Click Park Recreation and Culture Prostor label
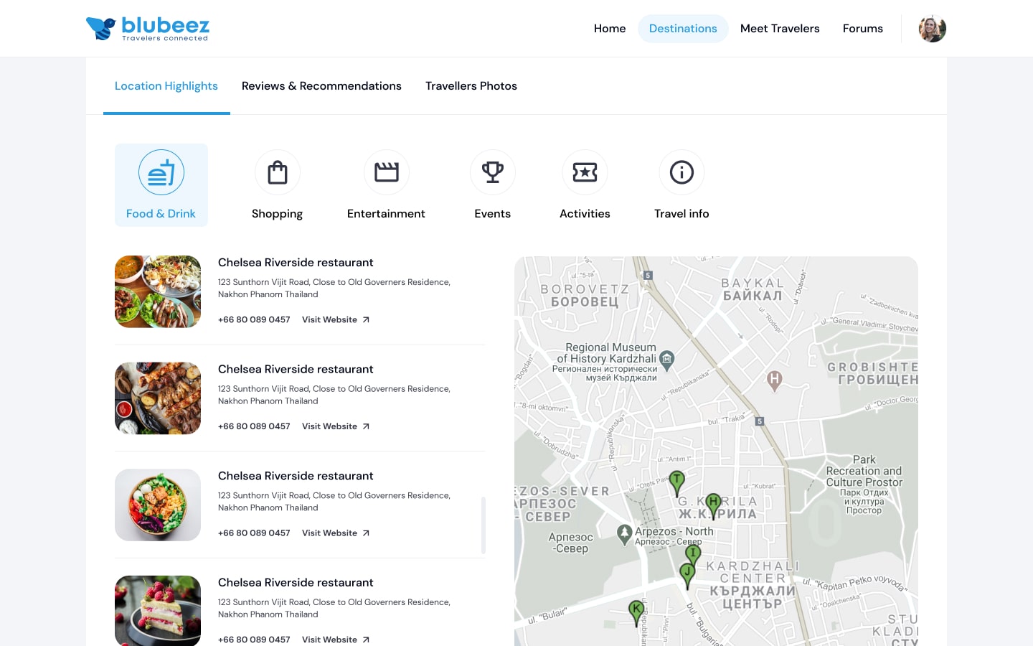This screenshot has width=1033, height=646. pyautogui.click(x=864, y=484)
